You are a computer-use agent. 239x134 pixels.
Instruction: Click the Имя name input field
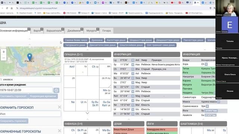(31, 114)
